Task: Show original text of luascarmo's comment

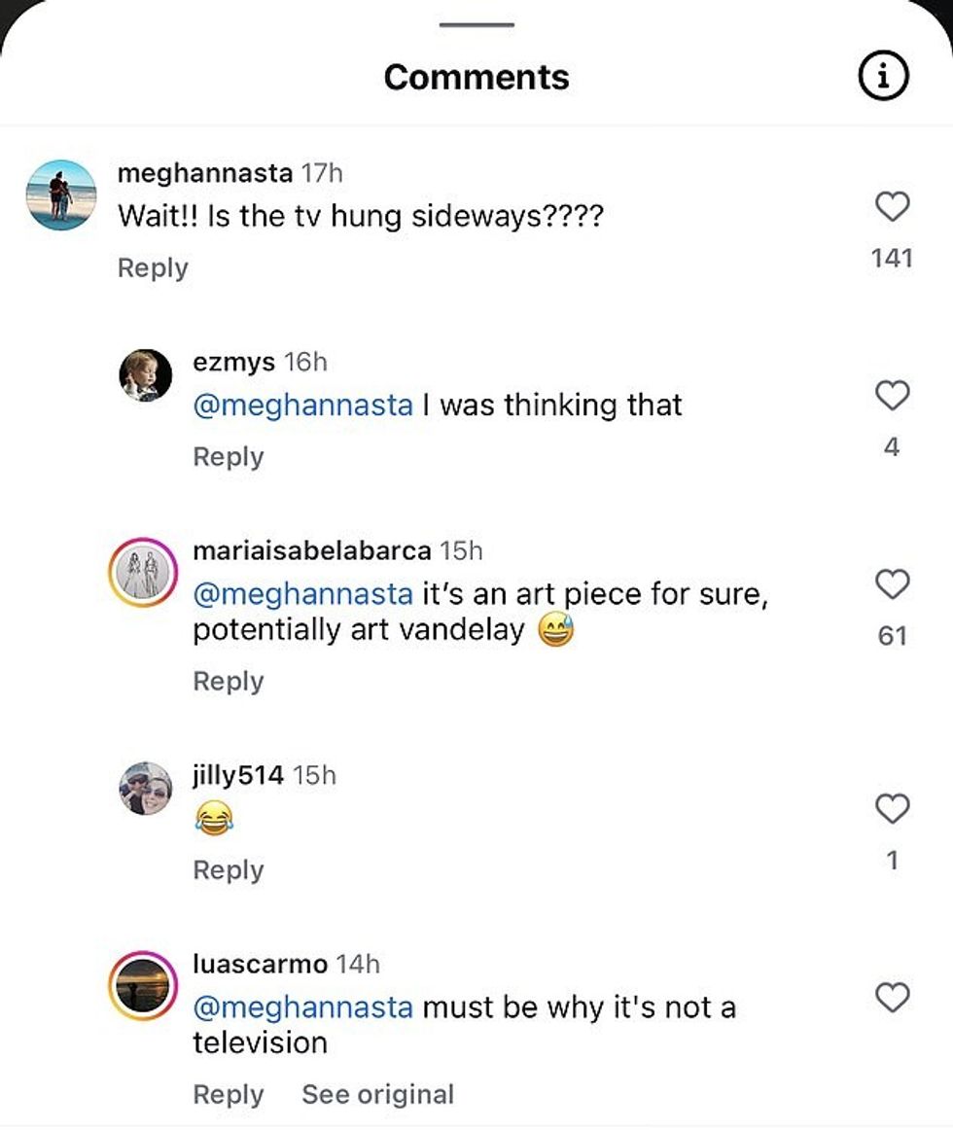Action: pyautogui.click(x=377, y=1095)
